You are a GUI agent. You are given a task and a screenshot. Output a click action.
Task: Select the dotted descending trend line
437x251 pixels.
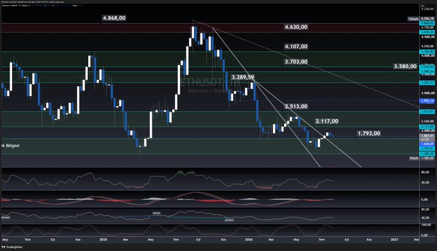coord(306,64)
